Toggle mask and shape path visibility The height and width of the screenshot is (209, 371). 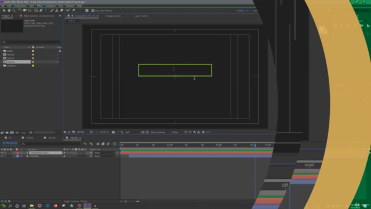[x=96, y=132]
